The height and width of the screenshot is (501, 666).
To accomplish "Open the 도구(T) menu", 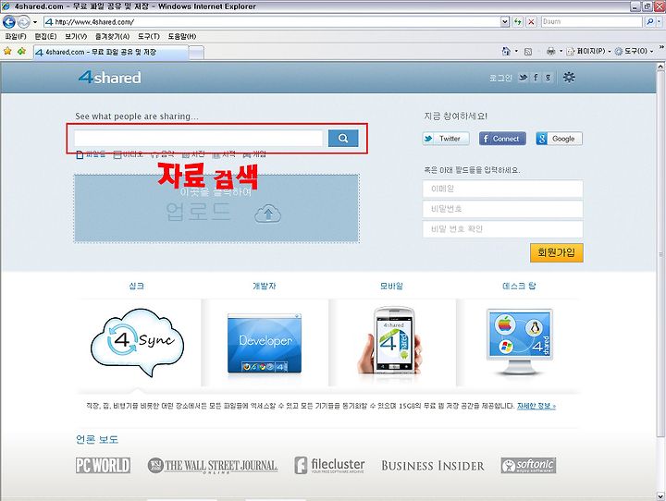I will (x=148, y=37).
